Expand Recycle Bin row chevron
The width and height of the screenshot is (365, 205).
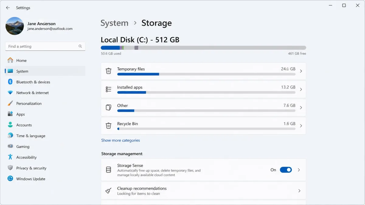click(x=301, y=126)
